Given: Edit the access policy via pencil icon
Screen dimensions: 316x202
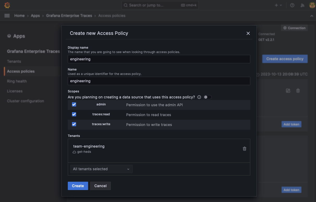Looking at the screenshot, I should click(x=288, y=91).
